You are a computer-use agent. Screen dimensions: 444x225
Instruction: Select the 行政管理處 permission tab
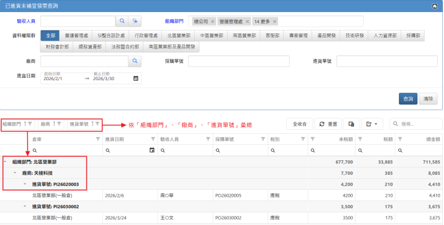(x=146, y=36)
